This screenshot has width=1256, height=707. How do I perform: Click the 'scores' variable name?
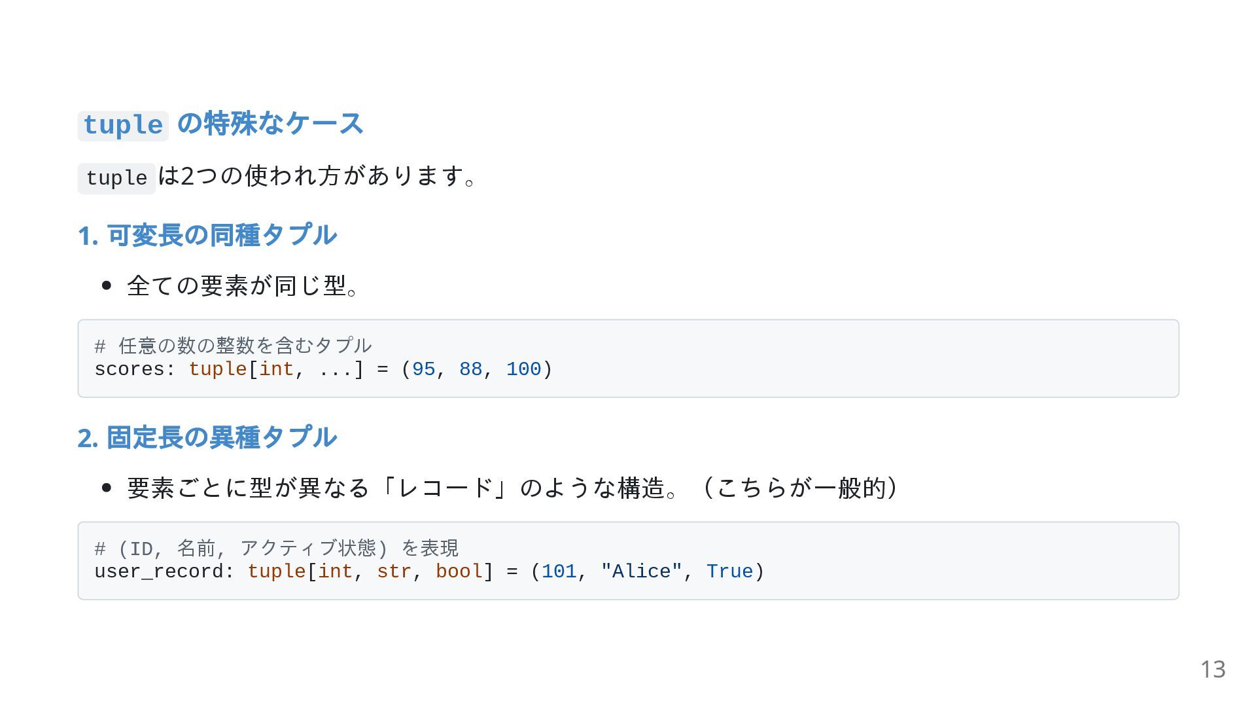click(130, 369)
